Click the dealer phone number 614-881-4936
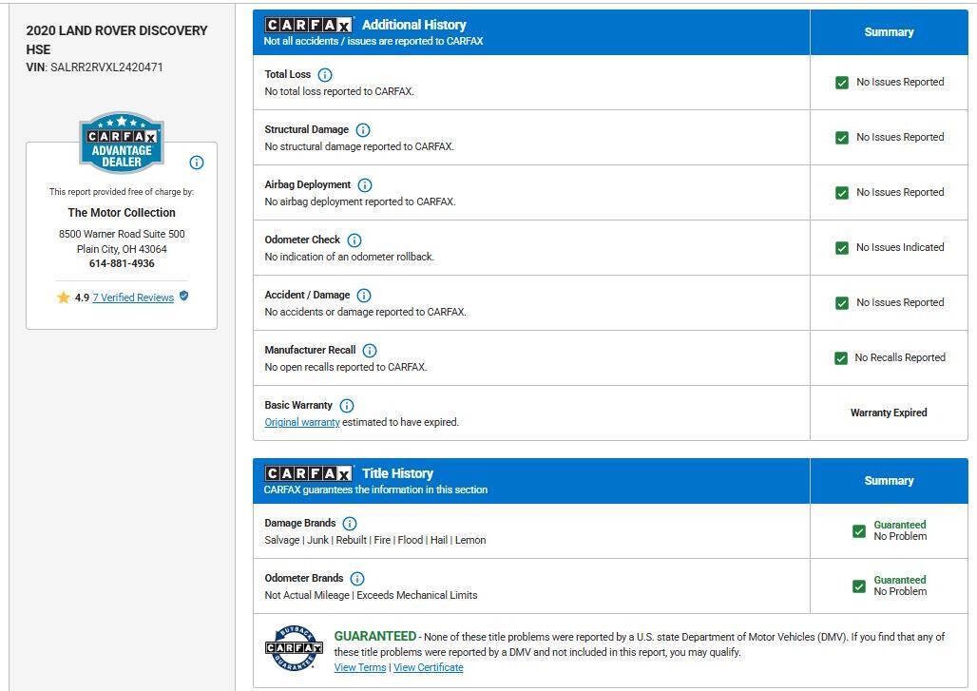Image resolution: width=977 pixels, height=691 pixels. 122,263
